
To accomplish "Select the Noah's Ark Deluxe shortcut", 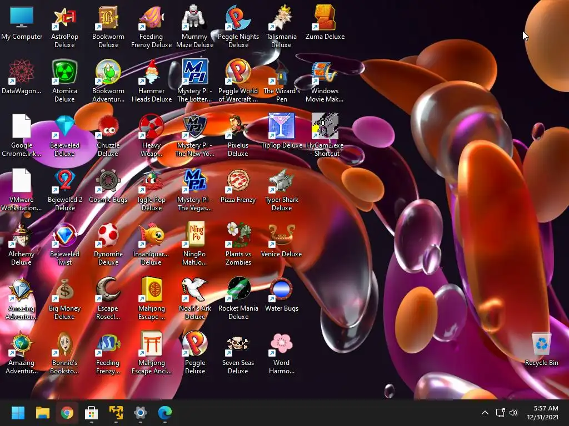I will point(195,289).
